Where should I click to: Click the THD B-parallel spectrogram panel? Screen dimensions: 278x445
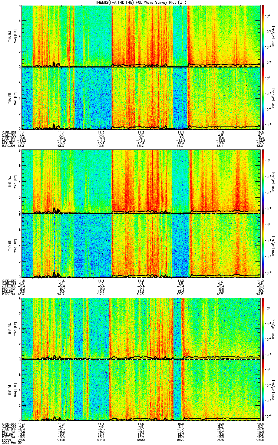pyautogui.click(x=140, y=245)
